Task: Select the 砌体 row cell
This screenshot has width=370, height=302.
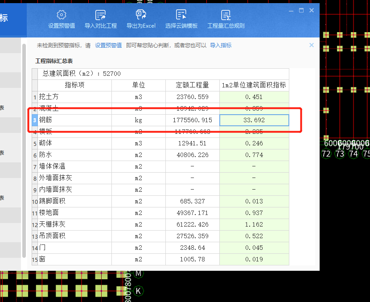Action: (x=74, y=143)
